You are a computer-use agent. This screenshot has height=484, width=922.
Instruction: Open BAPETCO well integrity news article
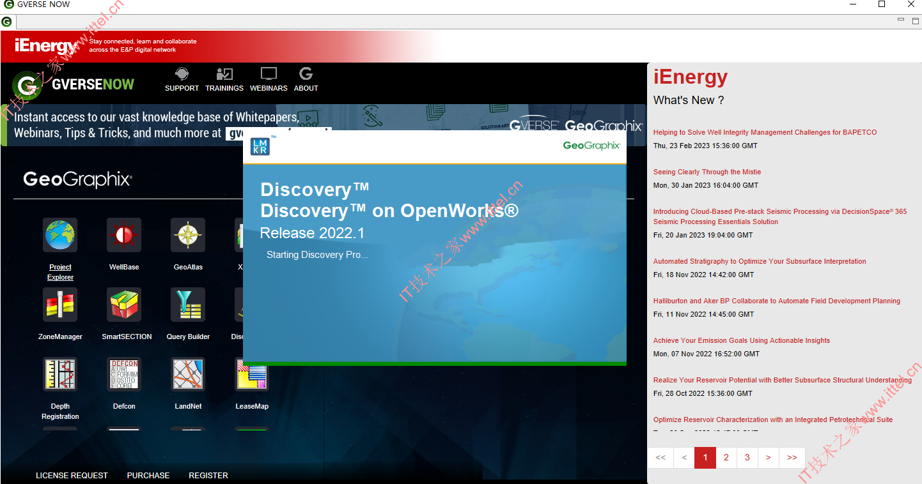coord(765,133)
